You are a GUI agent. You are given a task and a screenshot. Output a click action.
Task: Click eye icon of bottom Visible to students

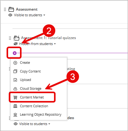16,124
